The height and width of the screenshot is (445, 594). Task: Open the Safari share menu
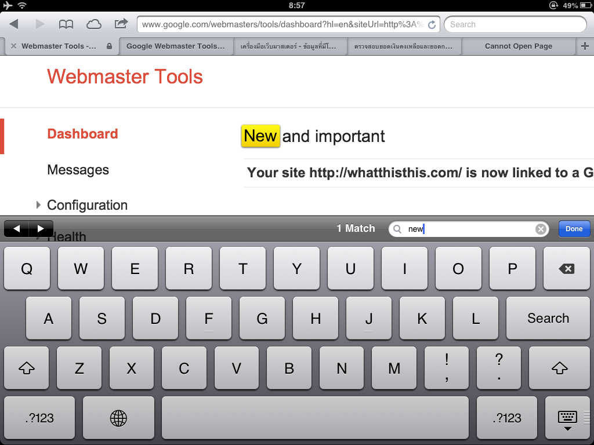click(120, 24)
